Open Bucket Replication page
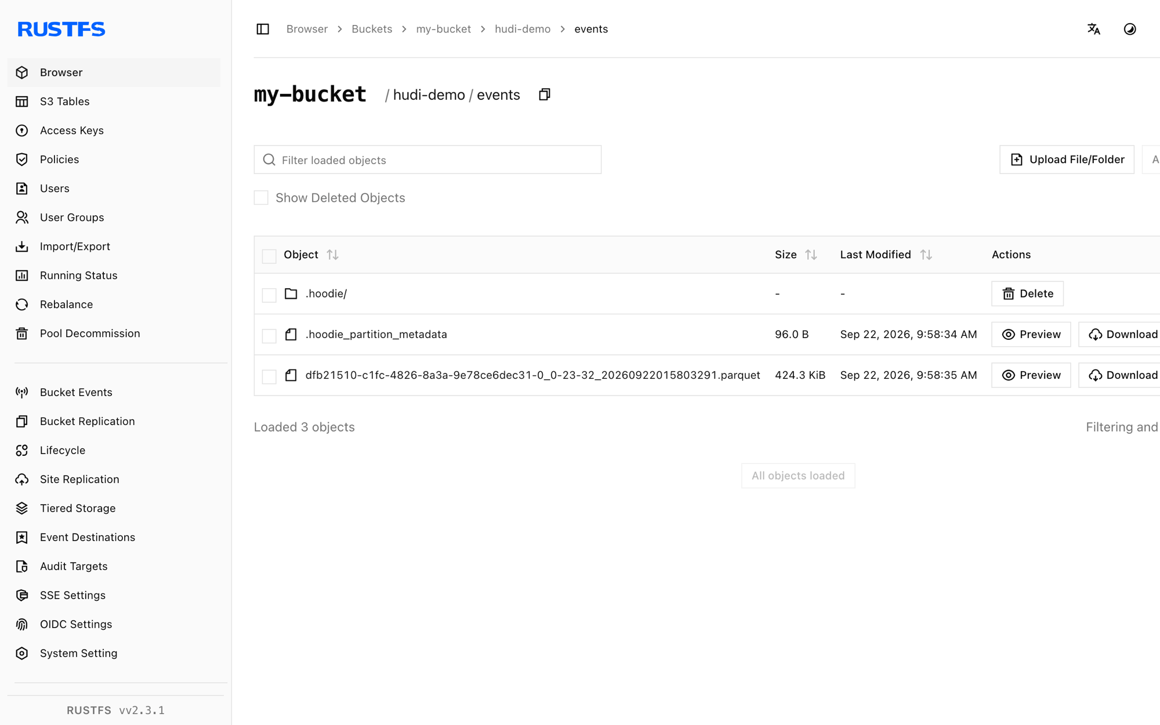Viewport: 1160px width, 725px height. (x=114, y=421)
